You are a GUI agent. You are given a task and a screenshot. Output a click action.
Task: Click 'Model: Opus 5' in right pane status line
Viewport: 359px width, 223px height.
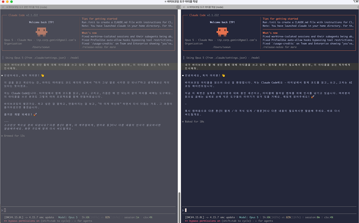pyautogui.click(x=249, y=217)
